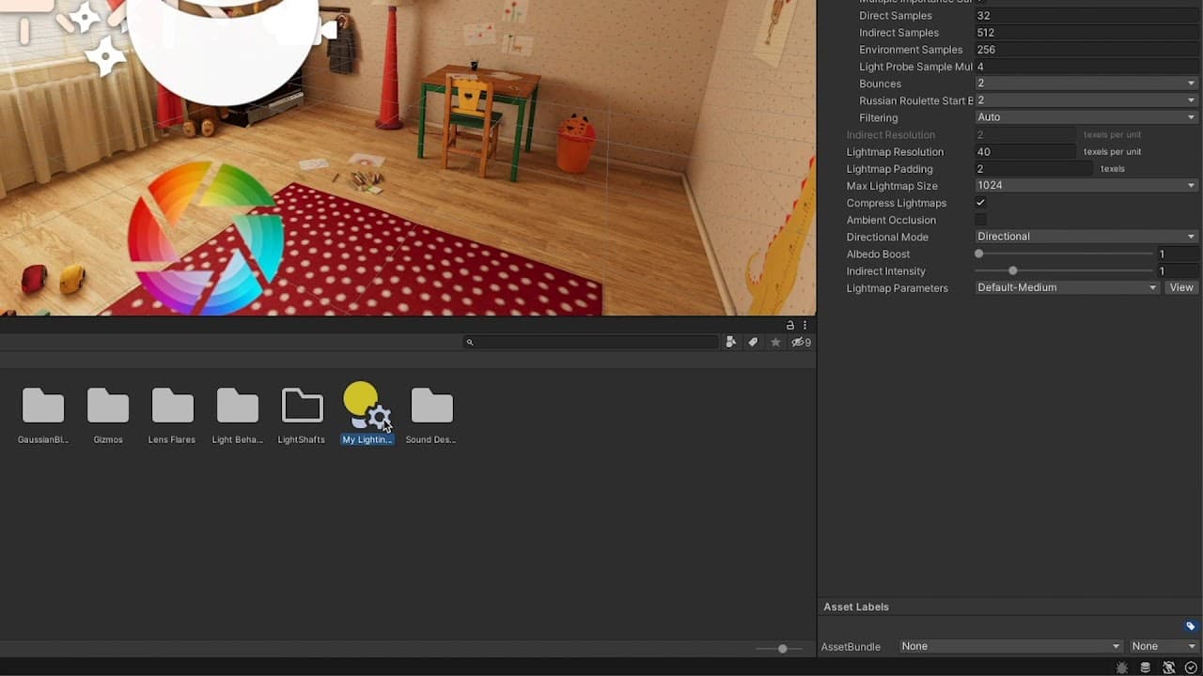Click the Environment Samples value field

(1086, 50)
